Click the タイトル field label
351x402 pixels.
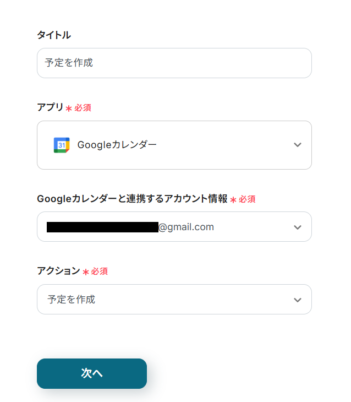54,35
